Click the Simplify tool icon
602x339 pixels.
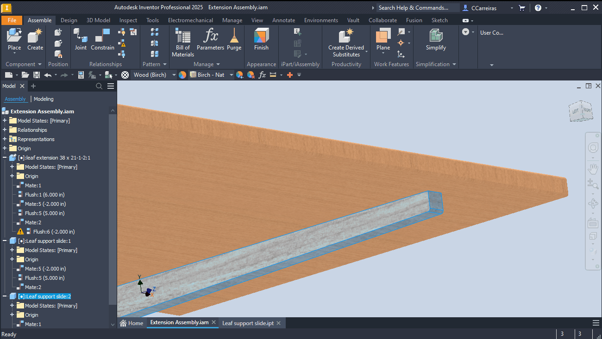tap(436, 36)
